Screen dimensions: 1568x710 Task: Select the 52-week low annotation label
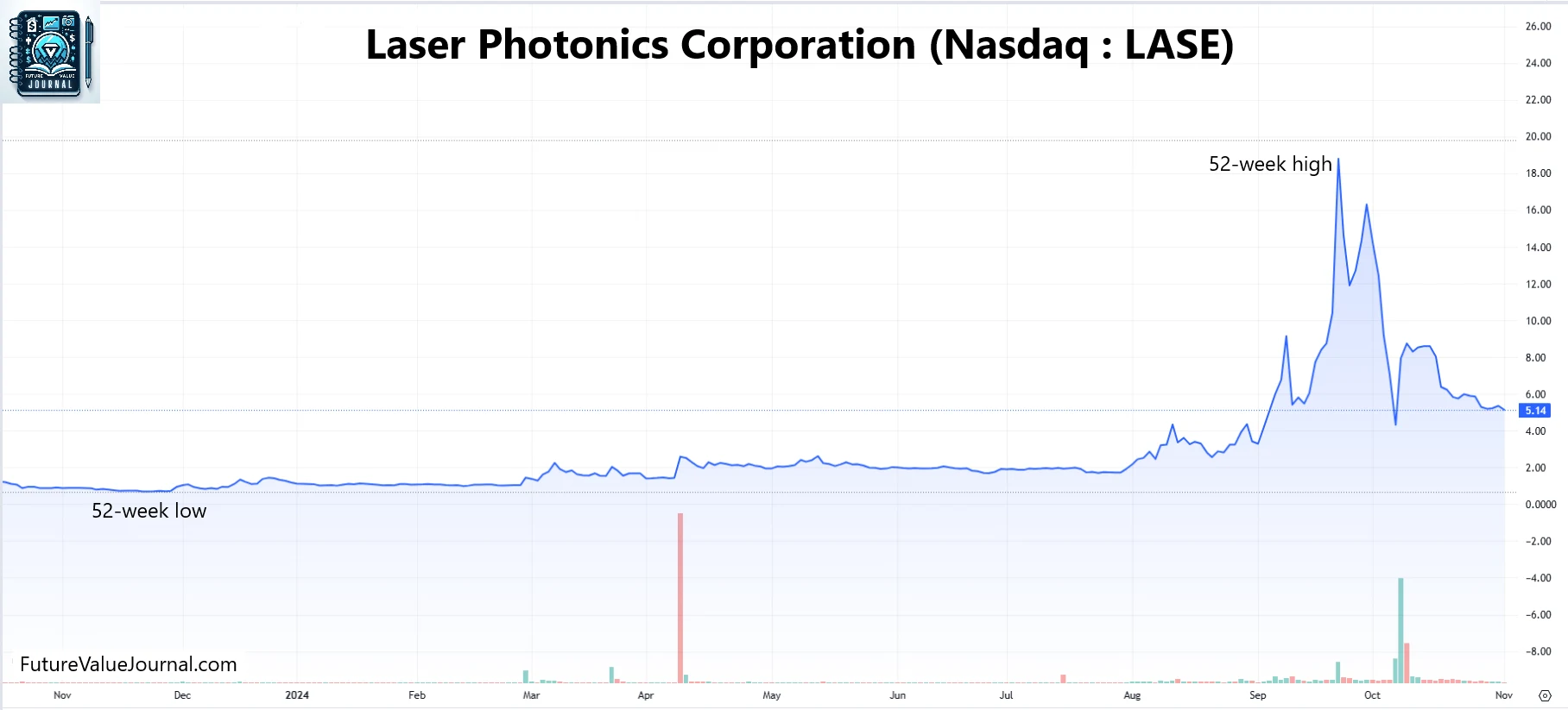pyautogui.click(x=149, y=511)
